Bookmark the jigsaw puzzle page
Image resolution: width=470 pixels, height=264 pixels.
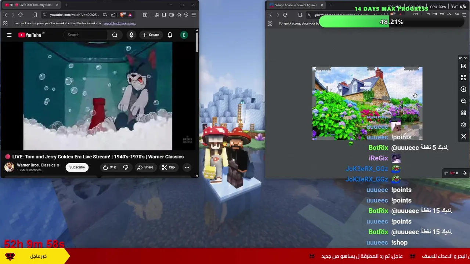[x=300, y=15]
